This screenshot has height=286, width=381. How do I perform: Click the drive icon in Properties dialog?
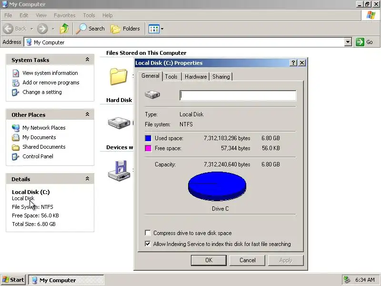(x=152, y=94)
